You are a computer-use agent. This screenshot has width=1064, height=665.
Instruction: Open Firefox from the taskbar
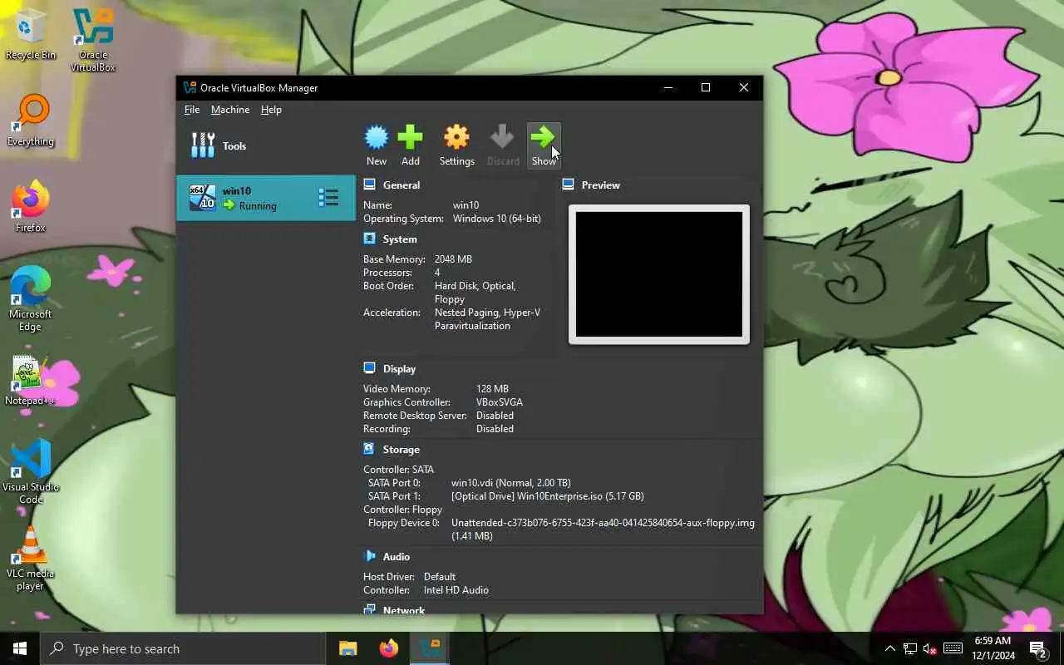pos(388,648)
